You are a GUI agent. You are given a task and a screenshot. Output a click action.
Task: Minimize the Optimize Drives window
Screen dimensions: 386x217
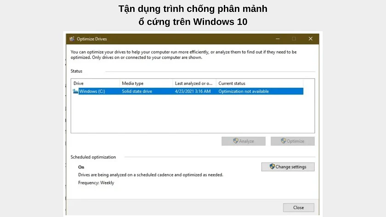coord(278,39)
